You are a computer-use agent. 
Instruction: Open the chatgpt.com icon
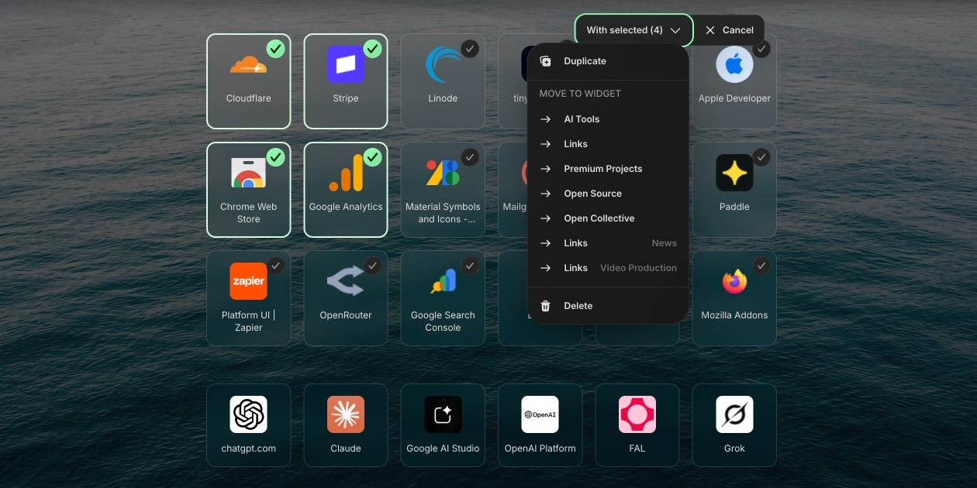click(x=248, y=414)
